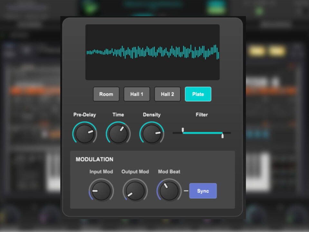Switch reverb mode to Hall 1
Image resolution: width=309 pixels, height=232 pixels.
137,94
